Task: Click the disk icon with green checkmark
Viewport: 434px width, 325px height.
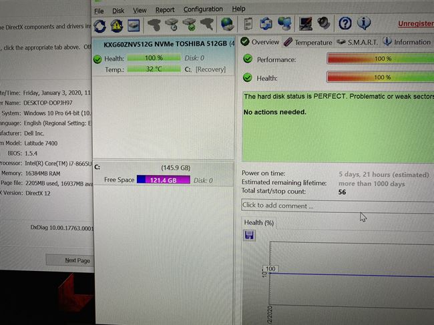Action: (x=190, y=24)
